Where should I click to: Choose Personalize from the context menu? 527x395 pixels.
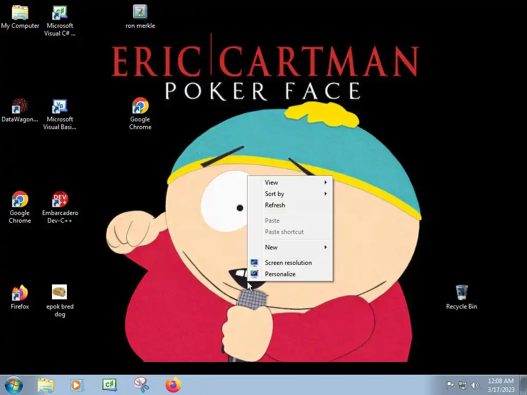point(290,274)
